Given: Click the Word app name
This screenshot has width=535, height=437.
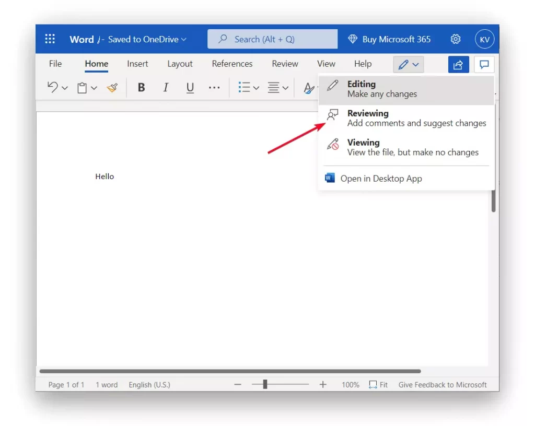Looking at the screenshot, I should point(82,40).
